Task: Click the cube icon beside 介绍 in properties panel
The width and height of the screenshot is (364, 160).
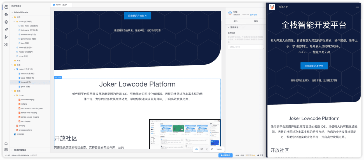Action: click(x=230, y=13)
